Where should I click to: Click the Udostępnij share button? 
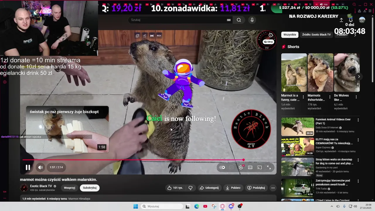tap(209, 188)
